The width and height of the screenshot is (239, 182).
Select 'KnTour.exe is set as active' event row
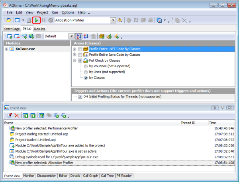(119, 151)
